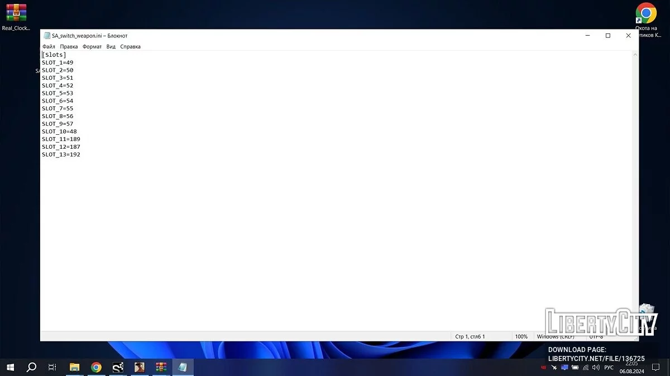Open the notification center icon
670x376 pixels.
pos(656,368)
